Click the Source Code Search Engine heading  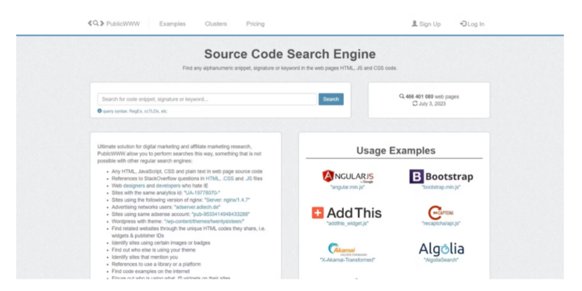tap(290, 54)
